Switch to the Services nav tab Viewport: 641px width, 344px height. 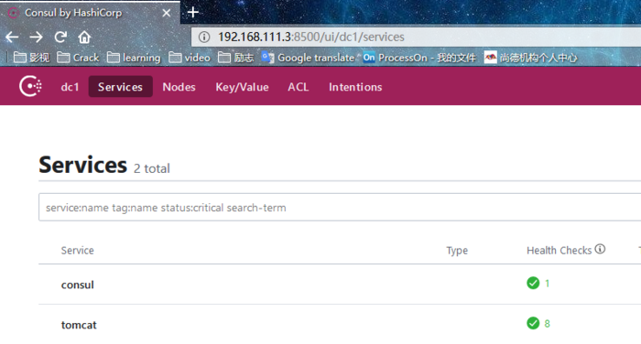coord(120,87)
